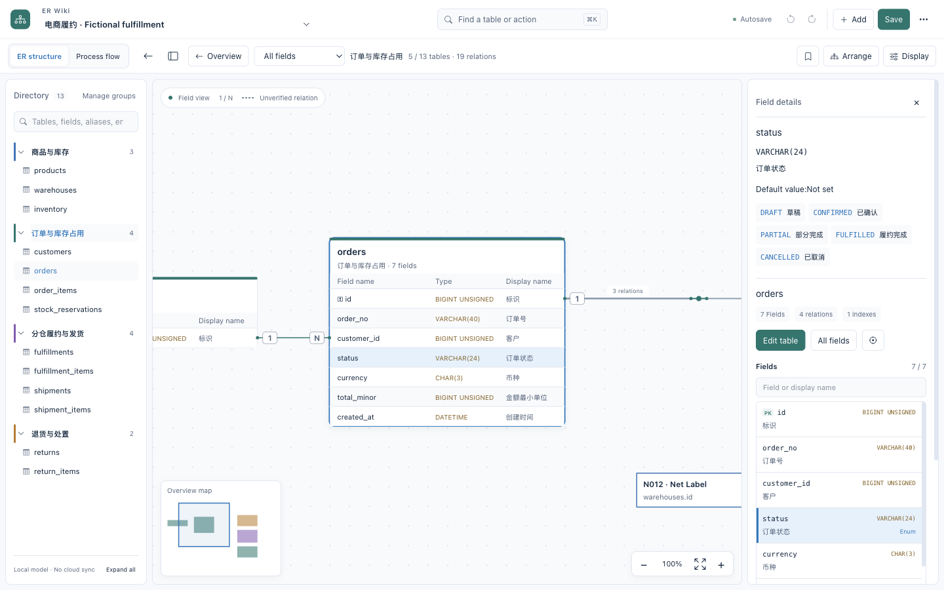Select return_items in directory
Viewport: 944px width, 590px height.
click(x=76, y=471)
